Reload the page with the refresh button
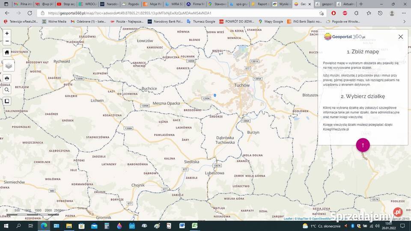The height and width of the screenshot is (231, 411). [x=30, y=13]
